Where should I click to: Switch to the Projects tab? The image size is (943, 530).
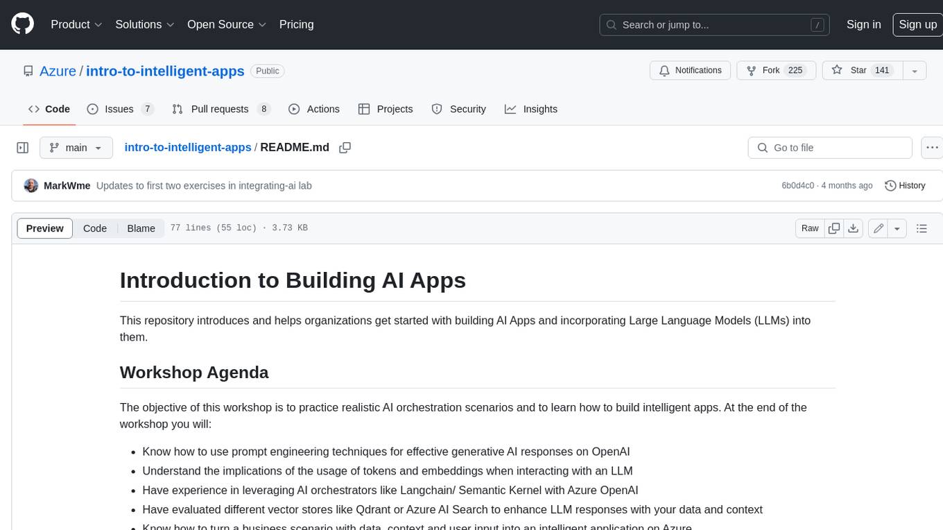coord(386,109)
